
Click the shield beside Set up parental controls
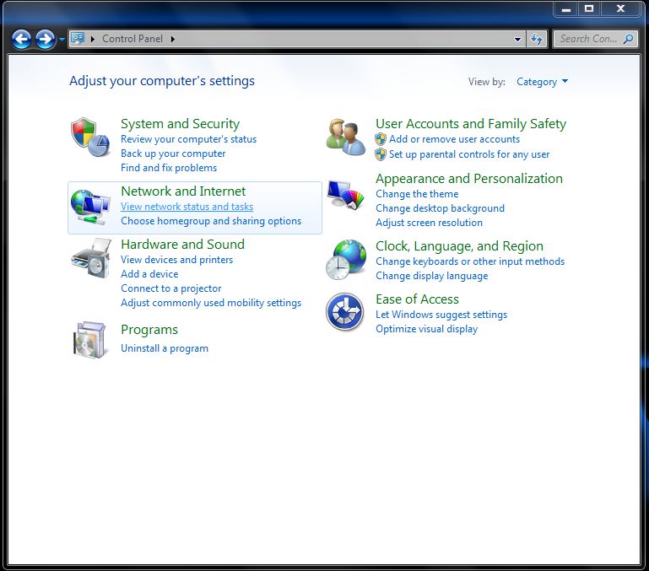pos(381,154)
